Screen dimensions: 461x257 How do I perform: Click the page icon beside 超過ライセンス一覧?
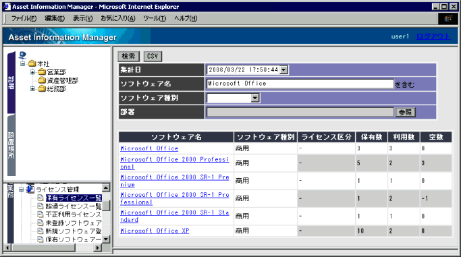click(40, 206)
